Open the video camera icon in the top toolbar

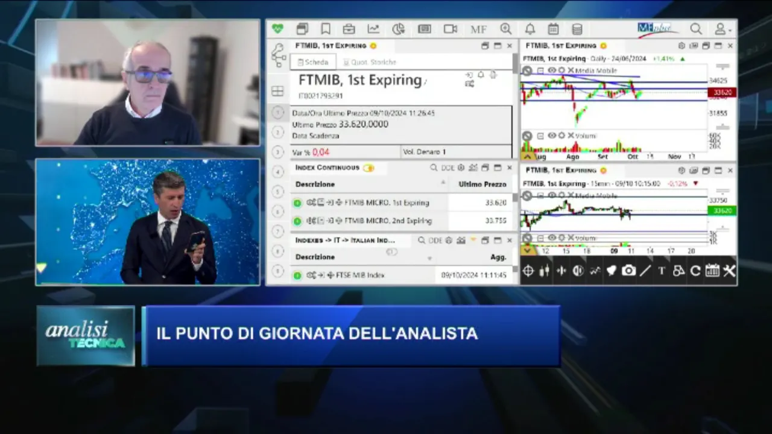click(x=451, y=29)
